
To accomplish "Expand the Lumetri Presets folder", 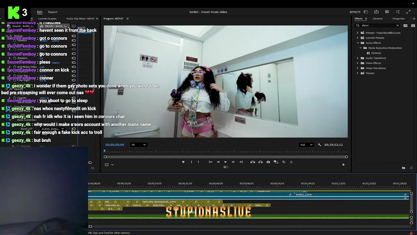I will coord(357,38).
